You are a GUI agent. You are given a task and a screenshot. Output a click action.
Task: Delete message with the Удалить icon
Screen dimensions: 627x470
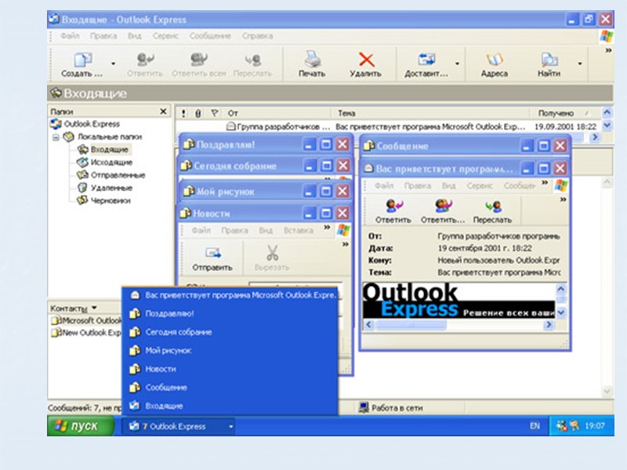click(365, 64)
